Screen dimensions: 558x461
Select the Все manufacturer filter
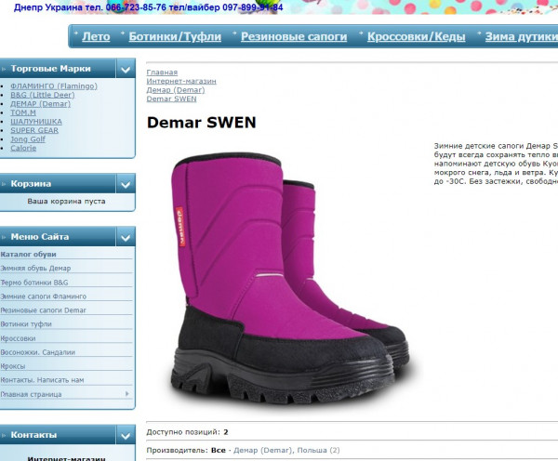[219, 451]
